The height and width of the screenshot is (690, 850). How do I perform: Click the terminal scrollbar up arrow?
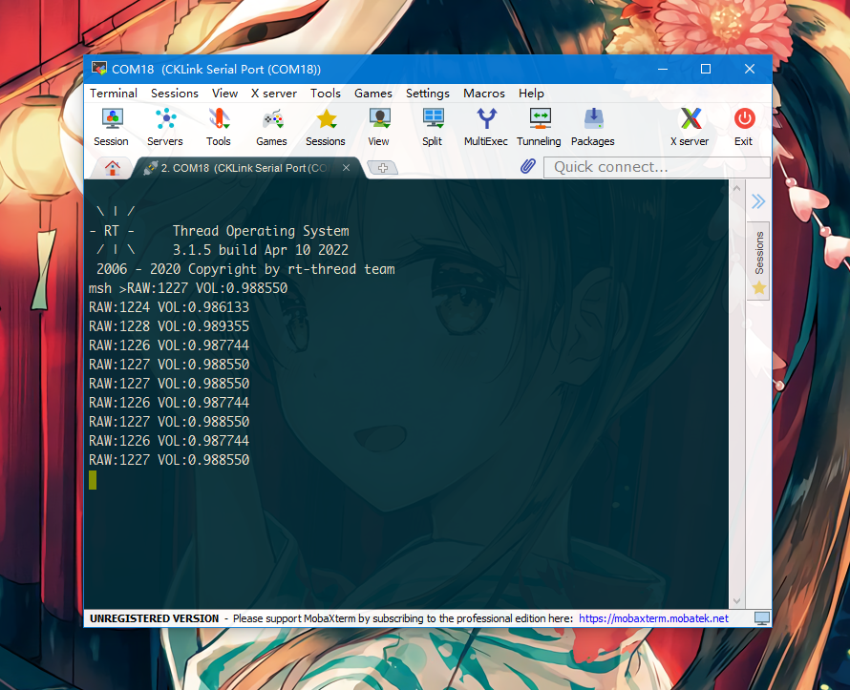pyautogui.click(x=736, y=188)
